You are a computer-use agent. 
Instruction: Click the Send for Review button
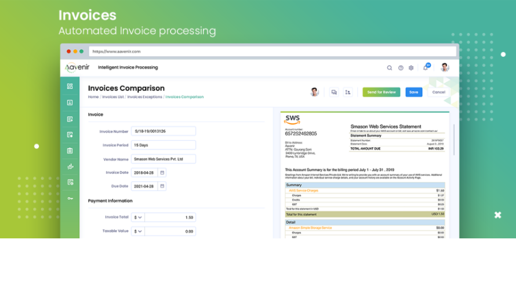pyautogui.click(x=381, y=92)
